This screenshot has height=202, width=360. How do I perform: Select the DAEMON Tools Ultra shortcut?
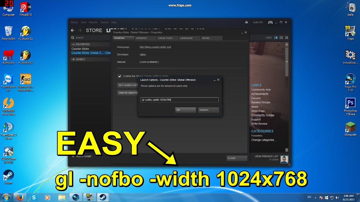point(8,107)
